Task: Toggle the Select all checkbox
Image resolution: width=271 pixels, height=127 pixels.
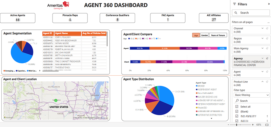Action: tap(237, 107)
